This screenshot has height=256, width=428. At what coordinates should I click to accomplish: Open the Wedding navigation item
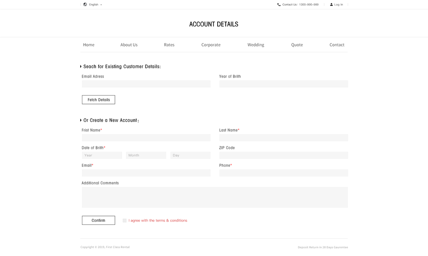pos(256,45)
